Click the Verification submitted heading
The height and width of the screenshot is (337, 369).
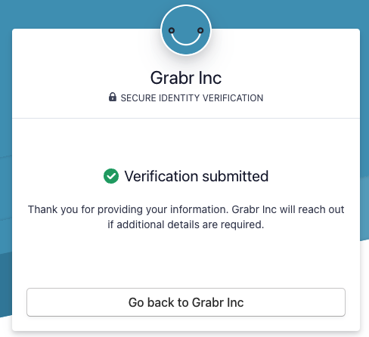(x=197, y=176)
